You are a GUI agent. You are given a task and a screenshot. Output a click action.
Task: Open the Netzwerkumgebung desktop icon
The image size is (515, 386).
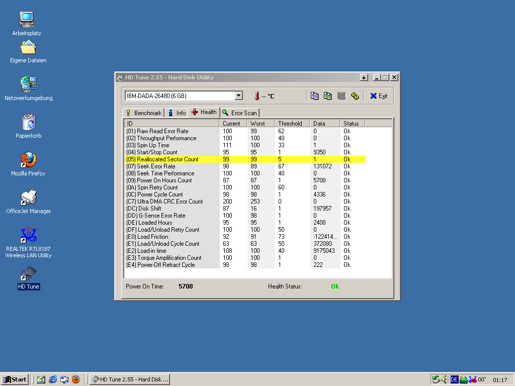point(29,88)
